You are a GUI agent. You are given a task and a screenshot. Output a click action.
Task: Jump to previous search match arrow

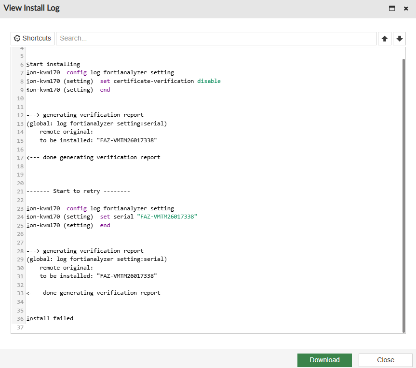coord(385,39)
